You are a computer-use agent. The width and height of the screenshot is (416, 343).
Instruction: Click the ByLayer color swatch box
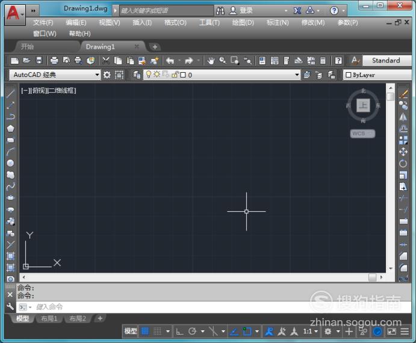(x=349, y=75)
